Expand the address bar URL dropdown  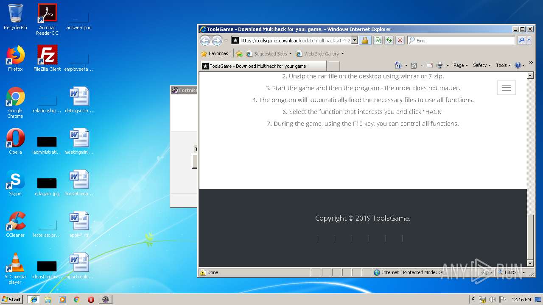click(355, 41)
